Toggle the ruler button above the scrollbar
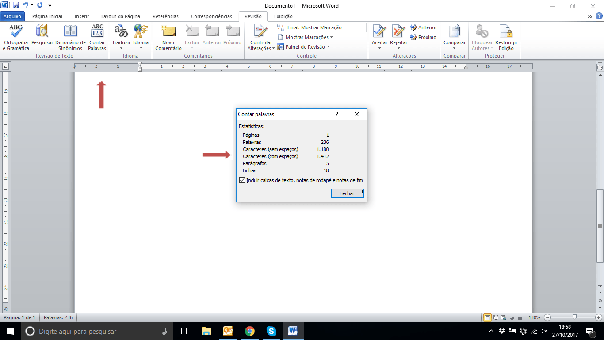604x340 pixels. tap(600, 67)
